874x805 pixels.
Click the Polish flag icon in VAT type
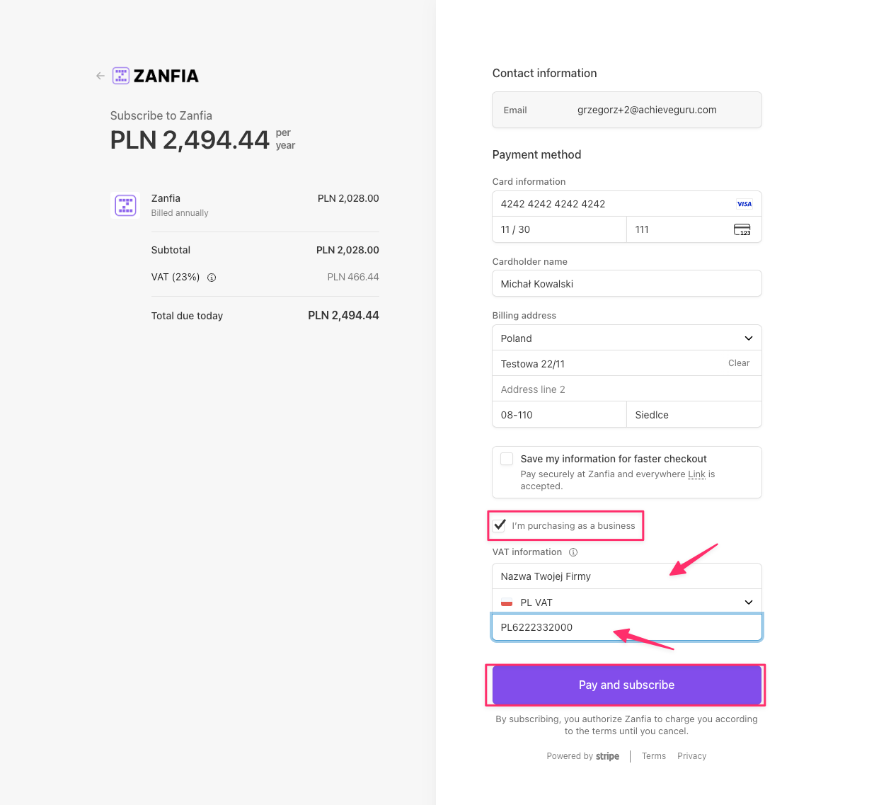click(507, 603)
